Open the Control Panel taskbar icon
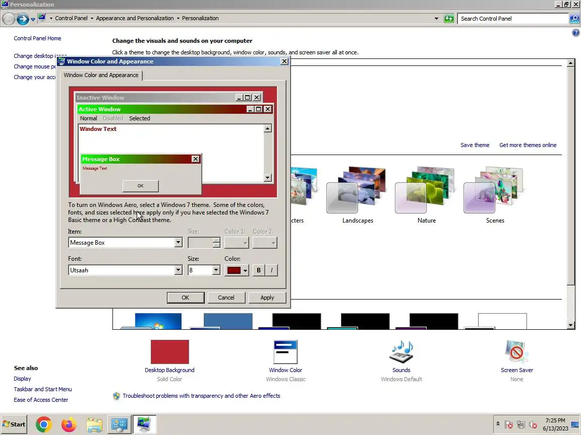This screenshot has width=581, height=435. point(120,424)
